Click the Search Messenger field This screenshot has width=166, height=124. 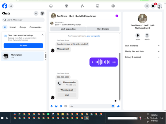pyautogui.click(x=23, y=20)
